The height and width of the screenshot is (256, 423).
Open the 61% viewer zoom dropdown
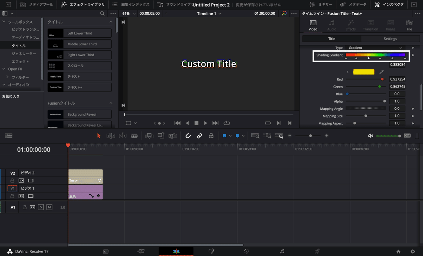[x=129, y=13]
